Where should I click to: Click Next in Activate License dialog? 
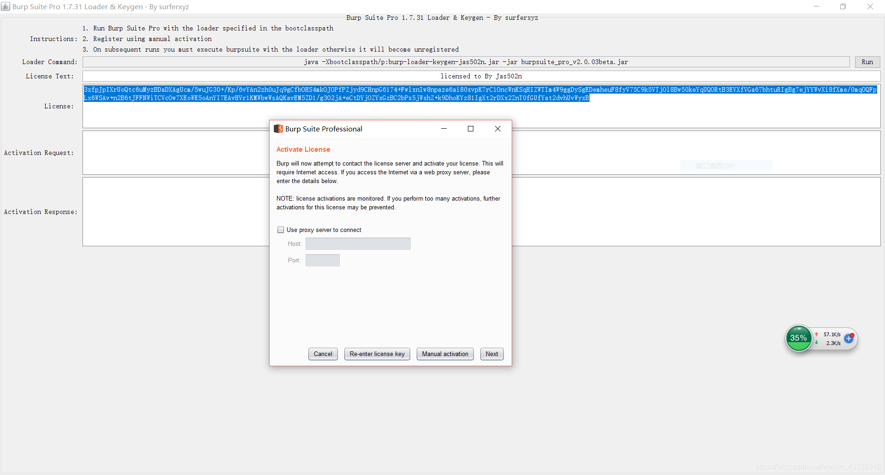pos(492,354)
